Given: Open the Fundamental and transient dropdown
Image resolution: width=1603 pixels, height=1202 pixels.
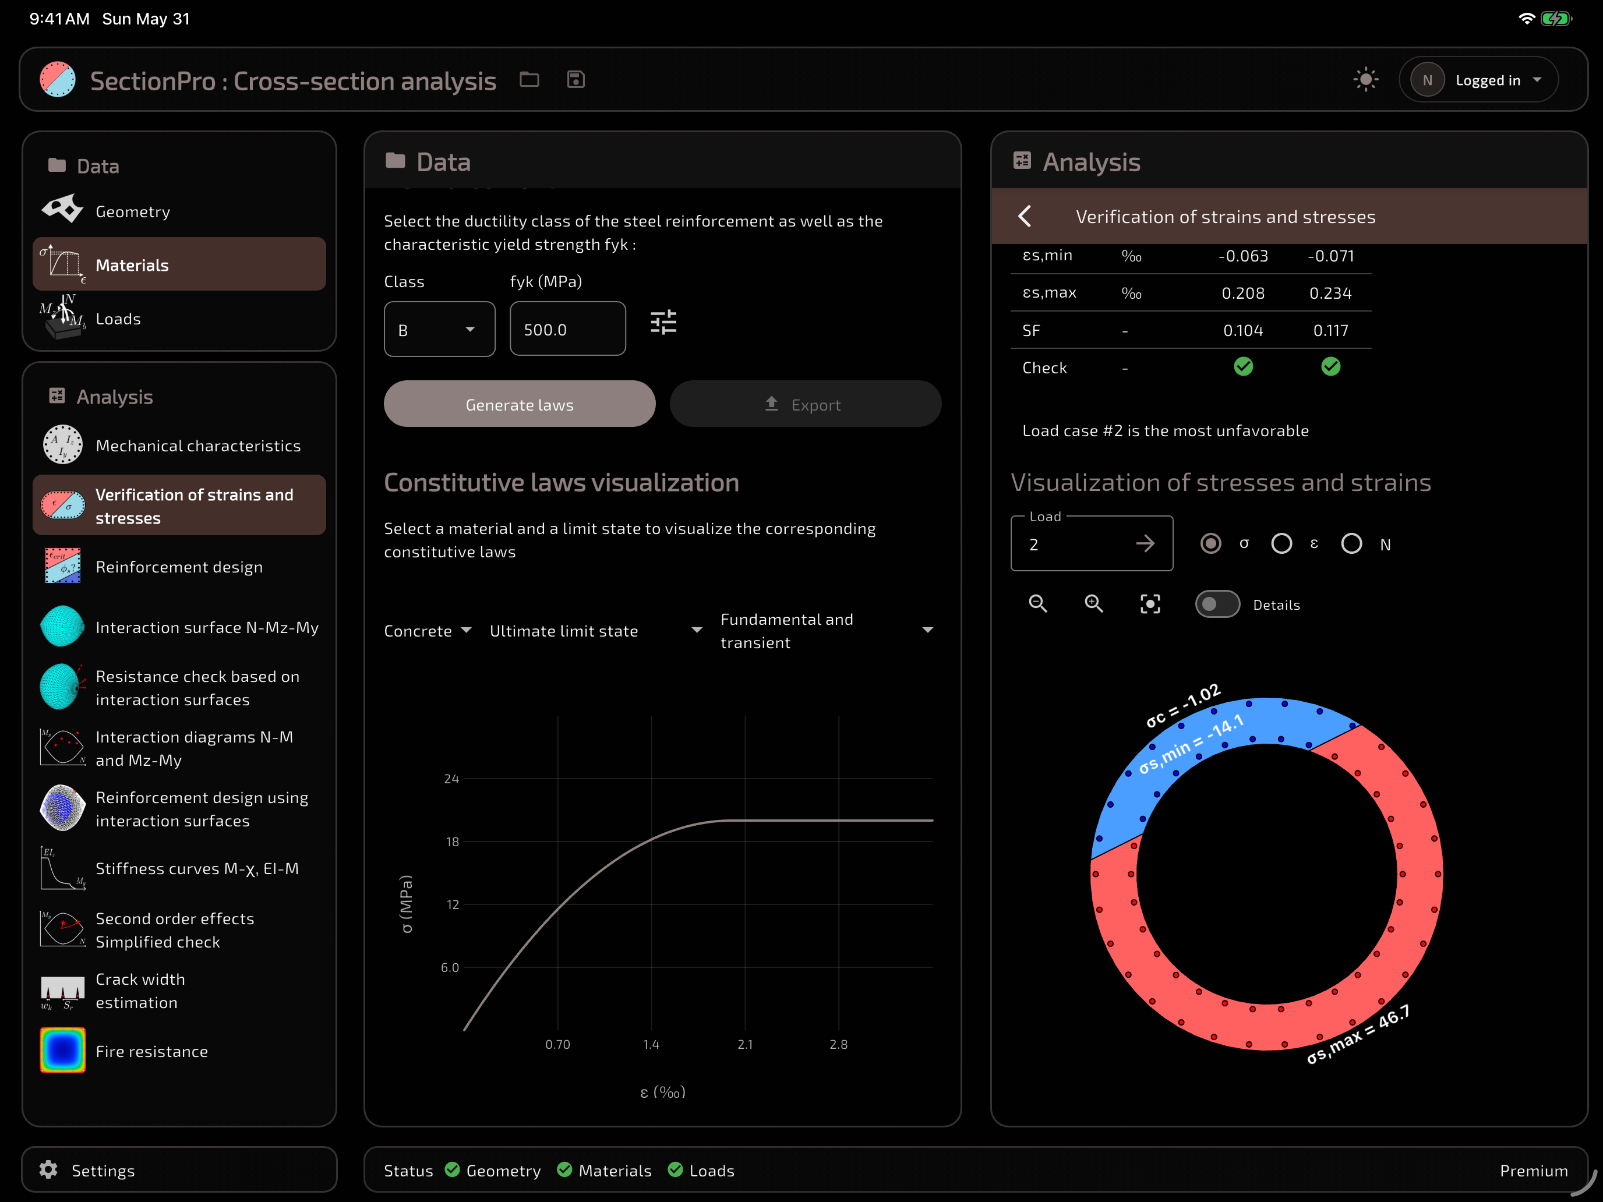Looking at the screenshot, I should pyautogui.click(x=827, y=630).
